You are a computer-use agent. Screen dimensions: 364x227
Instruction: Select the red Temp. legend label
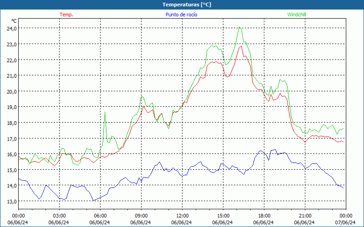click(66, 15)
